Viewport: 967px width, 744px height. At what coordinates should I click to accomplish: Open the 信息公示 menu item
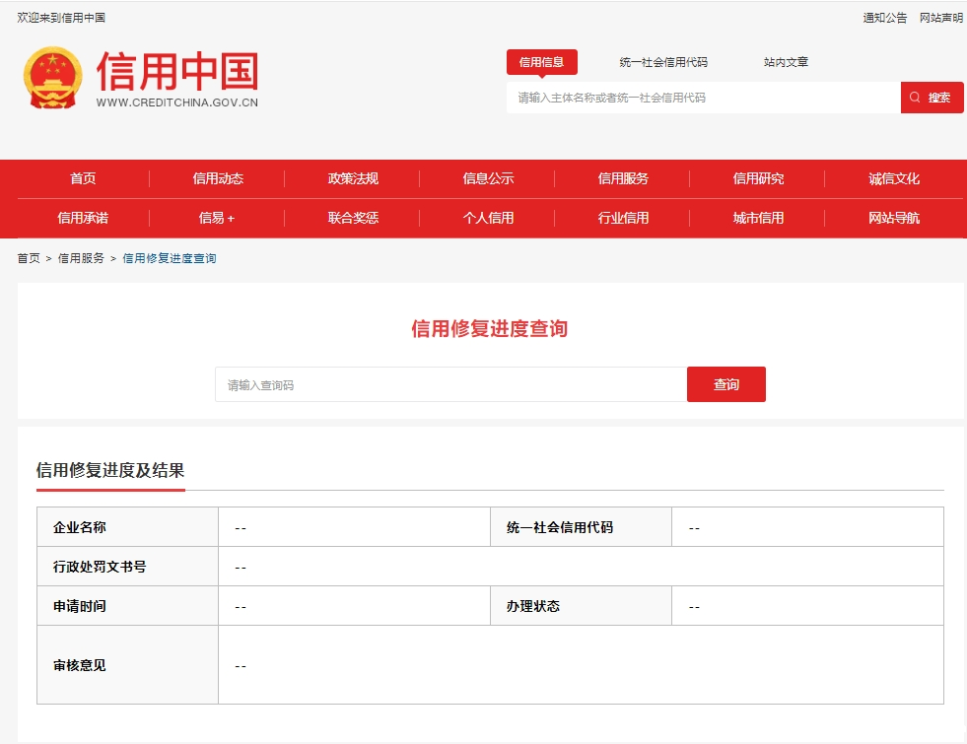click(x=488, y=178)
